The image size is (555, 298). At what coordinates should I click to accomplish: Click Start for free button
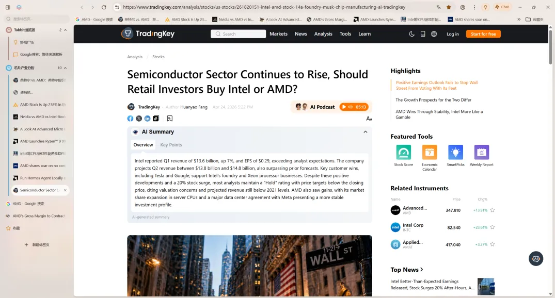click(483, 34)
